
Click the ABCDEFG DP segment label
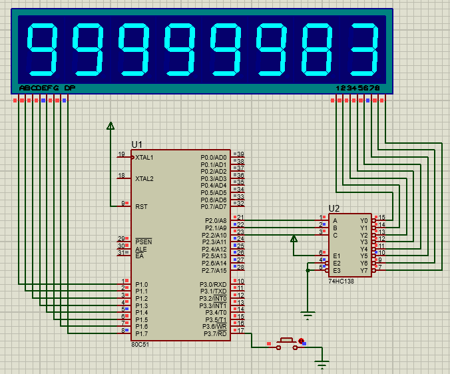[x=47, y=88]
